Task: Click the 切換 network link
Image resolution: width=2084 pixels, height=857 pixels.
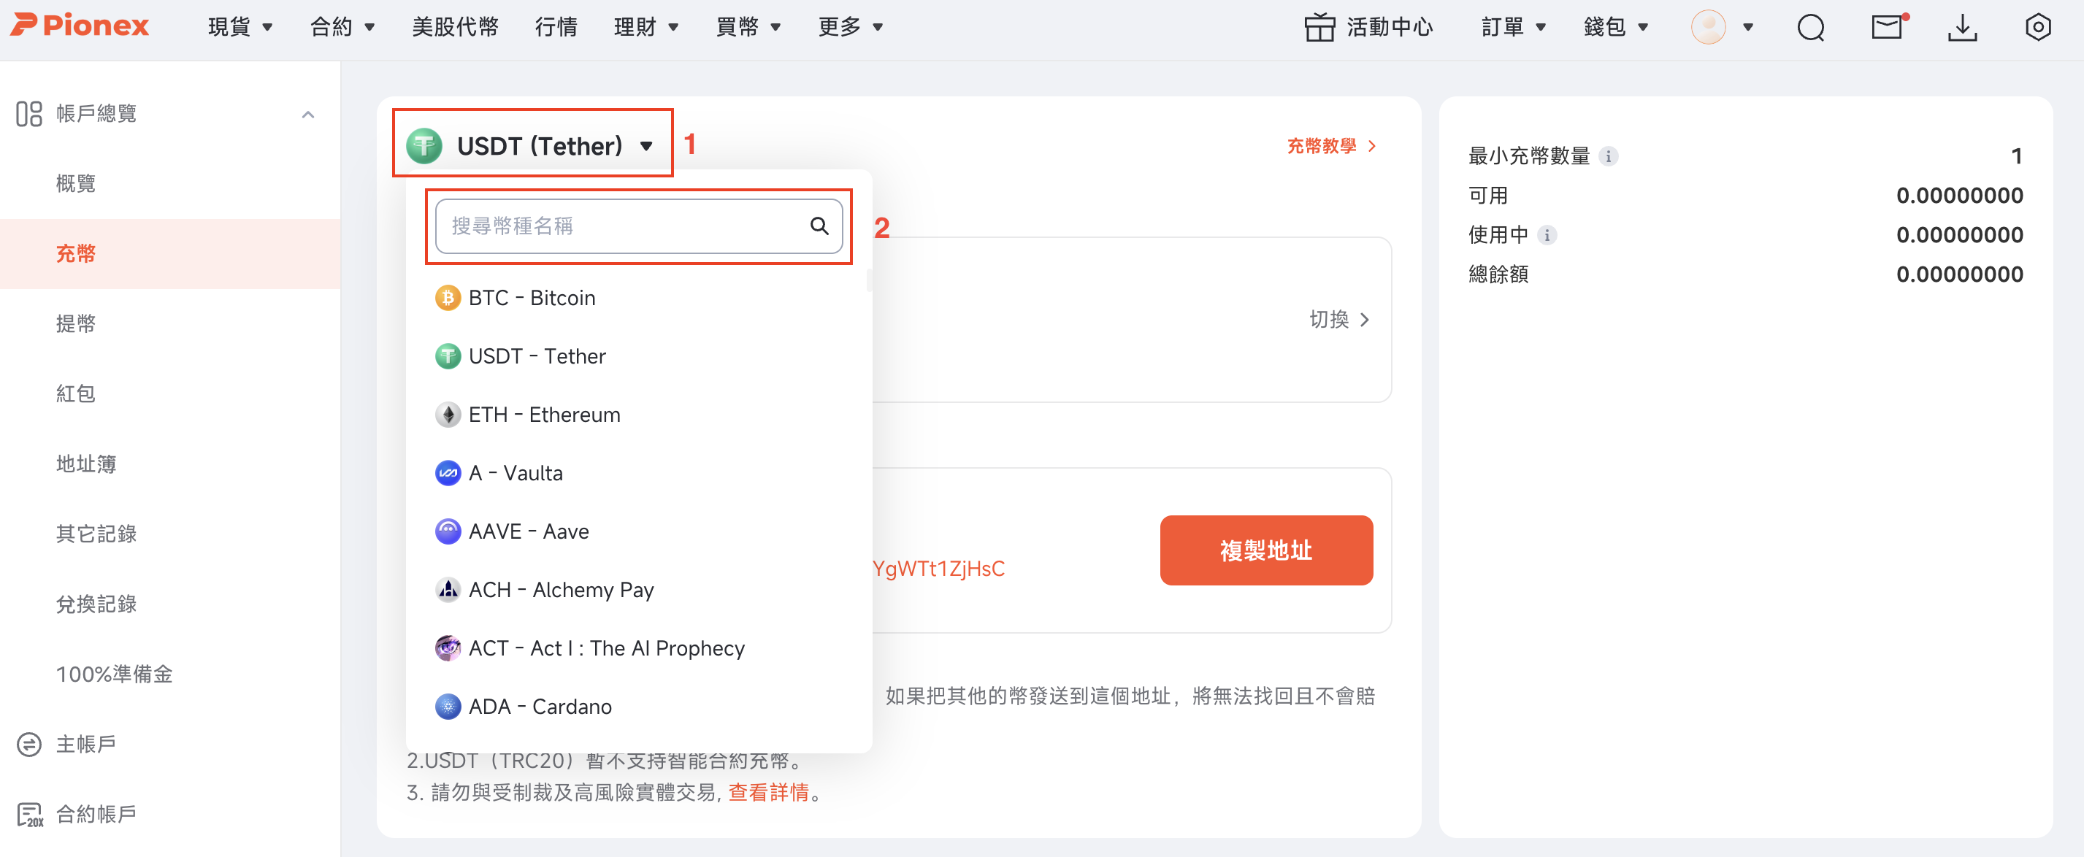Action: point(1340,319)
